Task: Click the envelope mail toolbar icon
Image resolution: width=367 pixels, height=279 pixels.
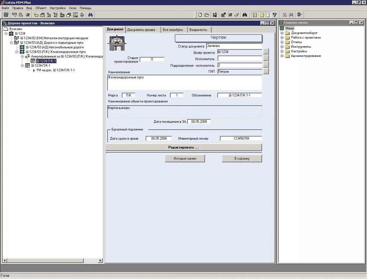Action: click(14, 15)
